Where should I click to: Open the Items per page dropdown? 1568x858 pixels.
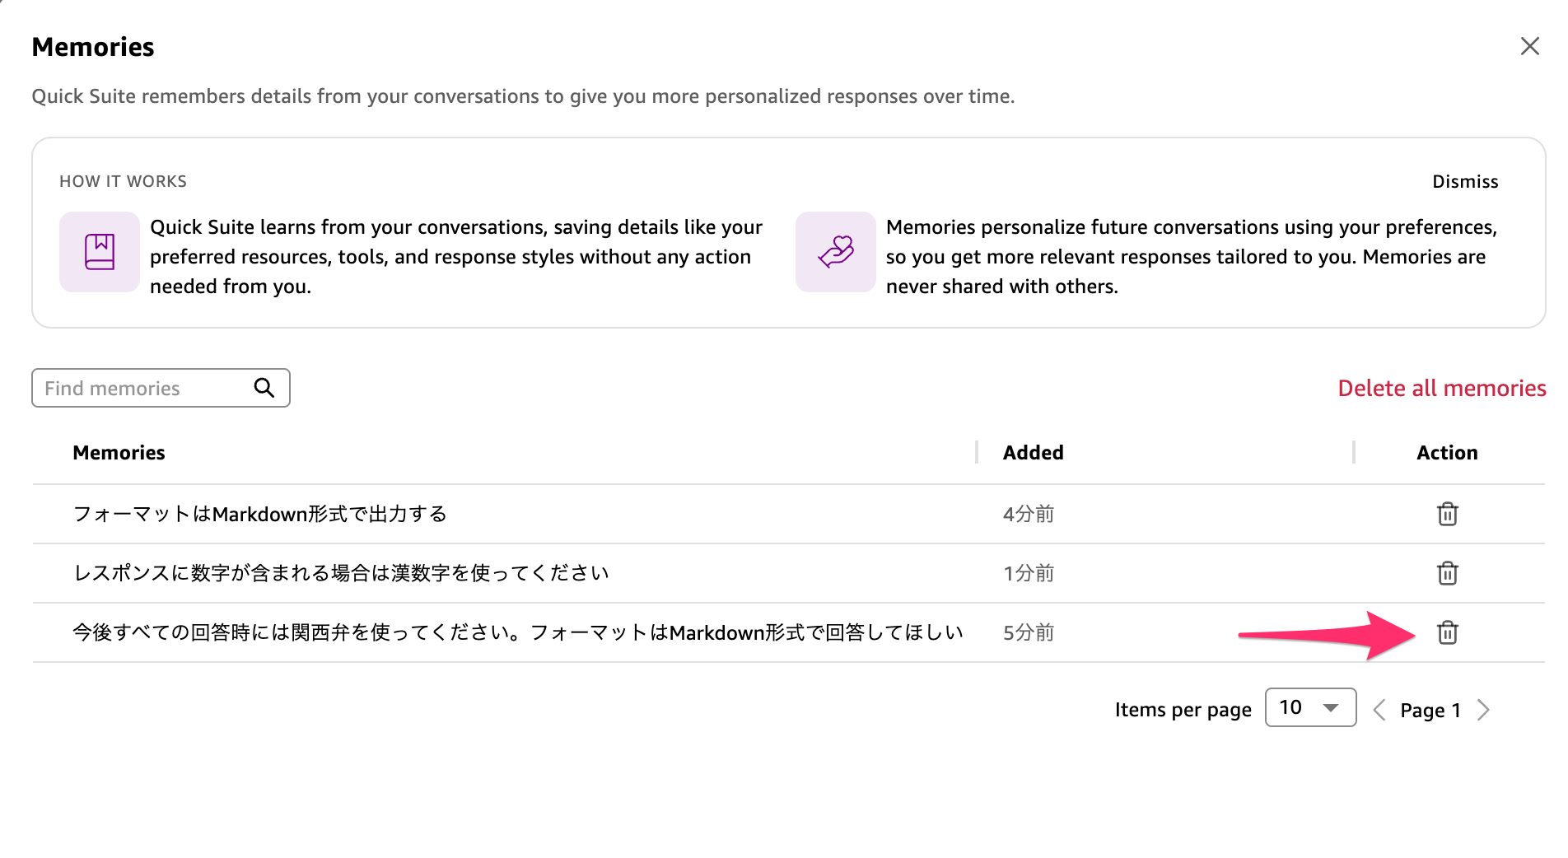pos(1310,707)
